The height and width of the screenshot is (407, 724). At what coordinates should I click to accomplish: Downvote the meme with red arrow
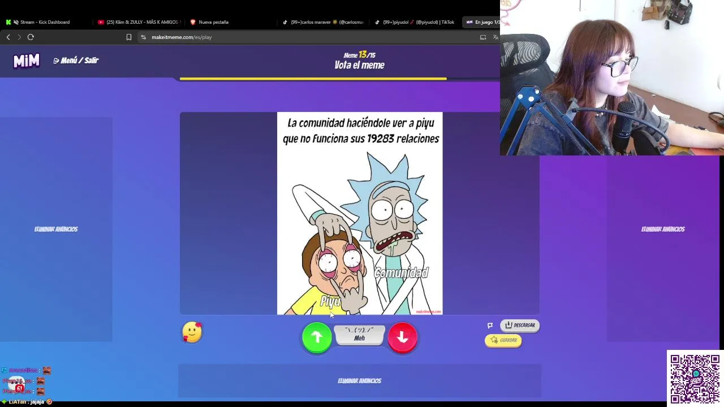[x=402, y=337]
